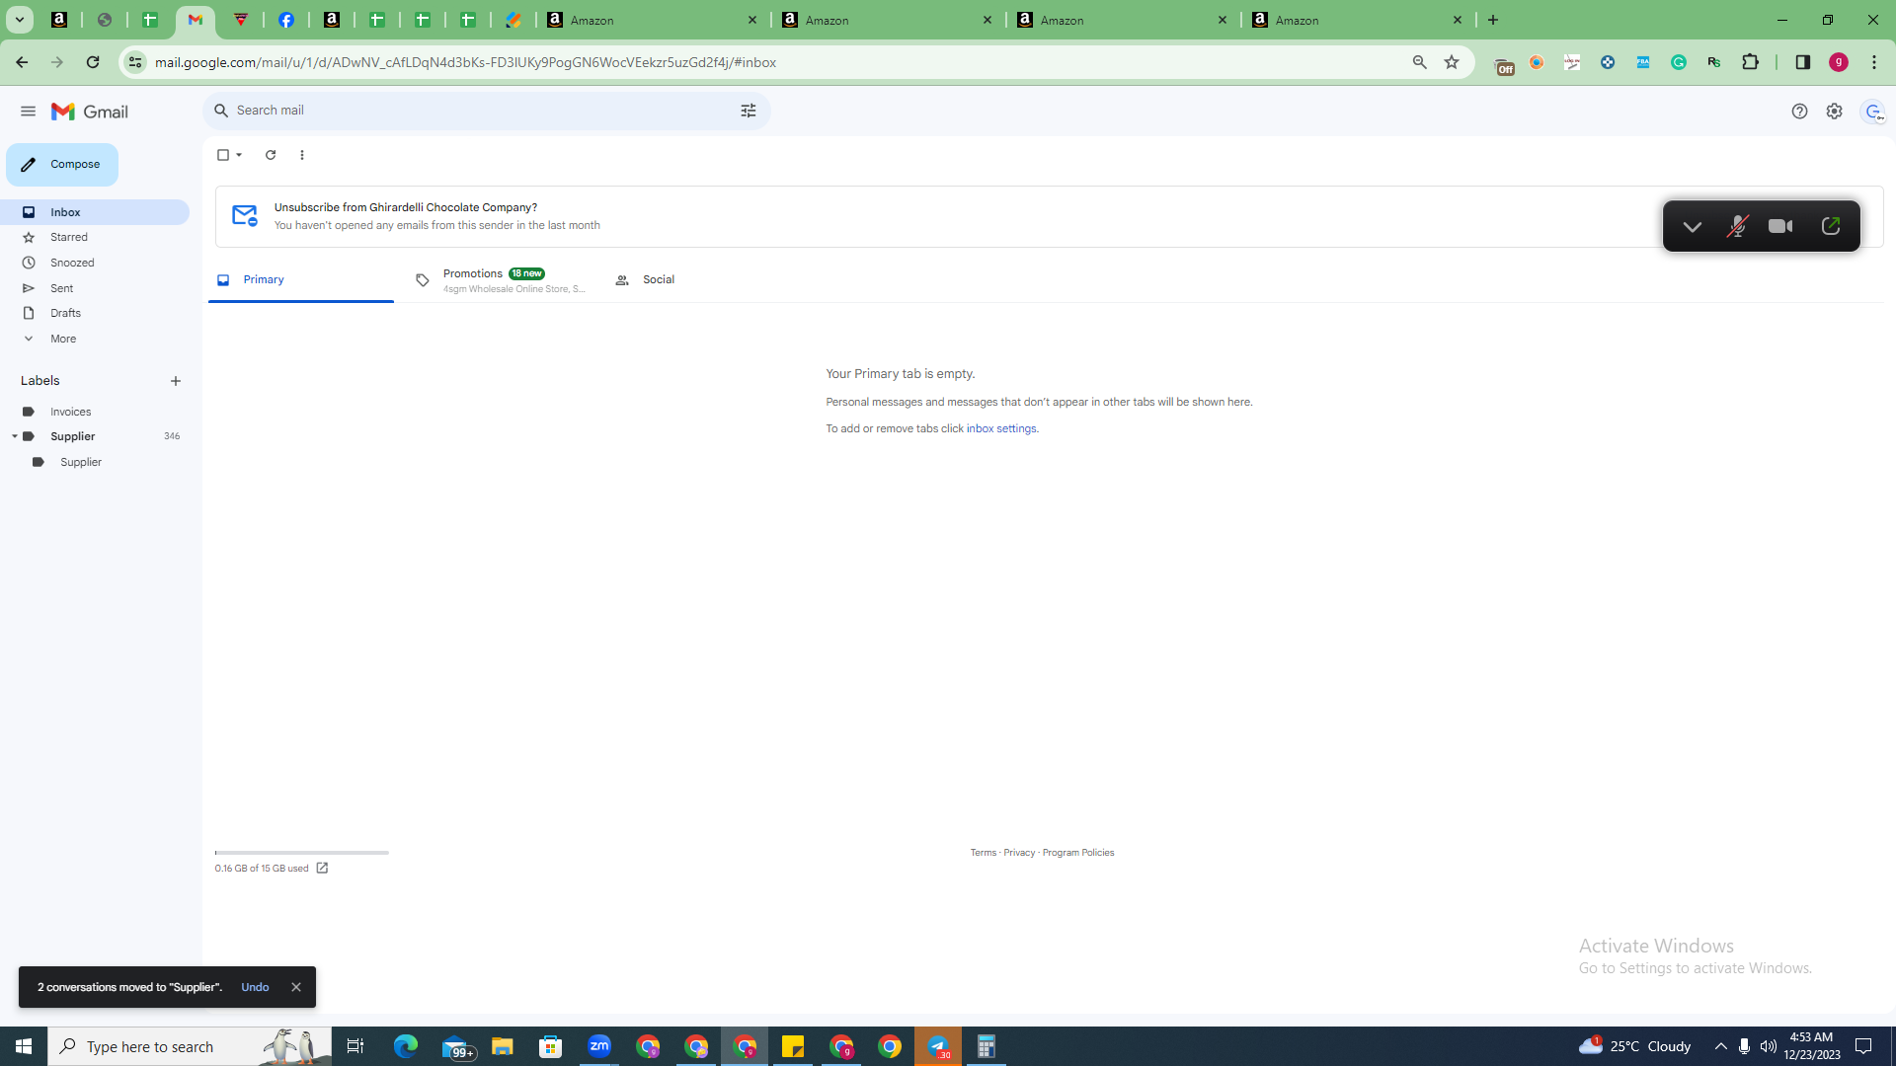1896x1066 pixels.
Task: View site information icon in address bar
Action: pyautogui.click(x=135, y=62)
